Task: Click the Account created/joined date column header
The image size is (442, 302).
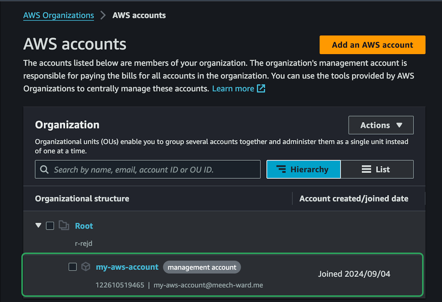Action: click(354, 199)
